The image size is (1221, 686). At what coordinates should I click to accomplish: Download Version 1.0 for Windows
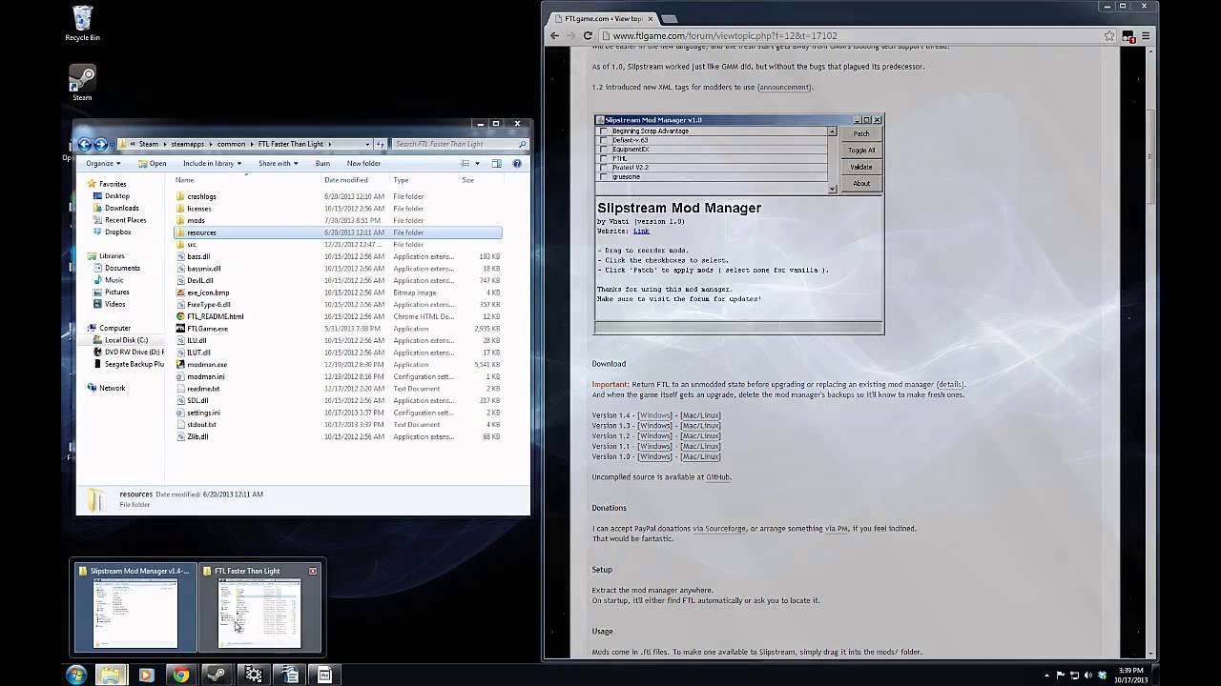(x=654, y=456)
